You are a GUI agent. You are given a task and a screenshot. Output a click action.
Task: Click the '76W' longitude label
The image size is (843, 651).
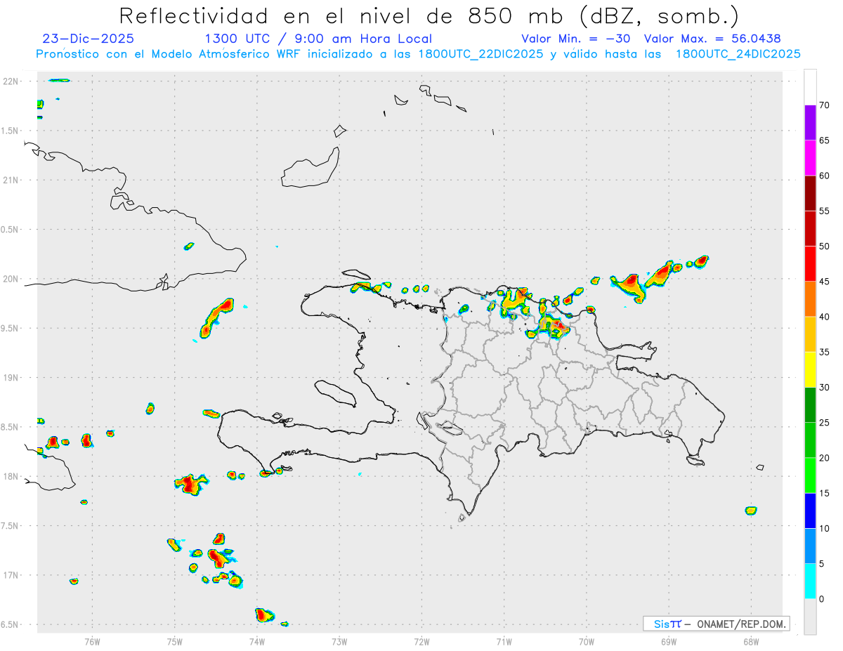click(92, 640)
